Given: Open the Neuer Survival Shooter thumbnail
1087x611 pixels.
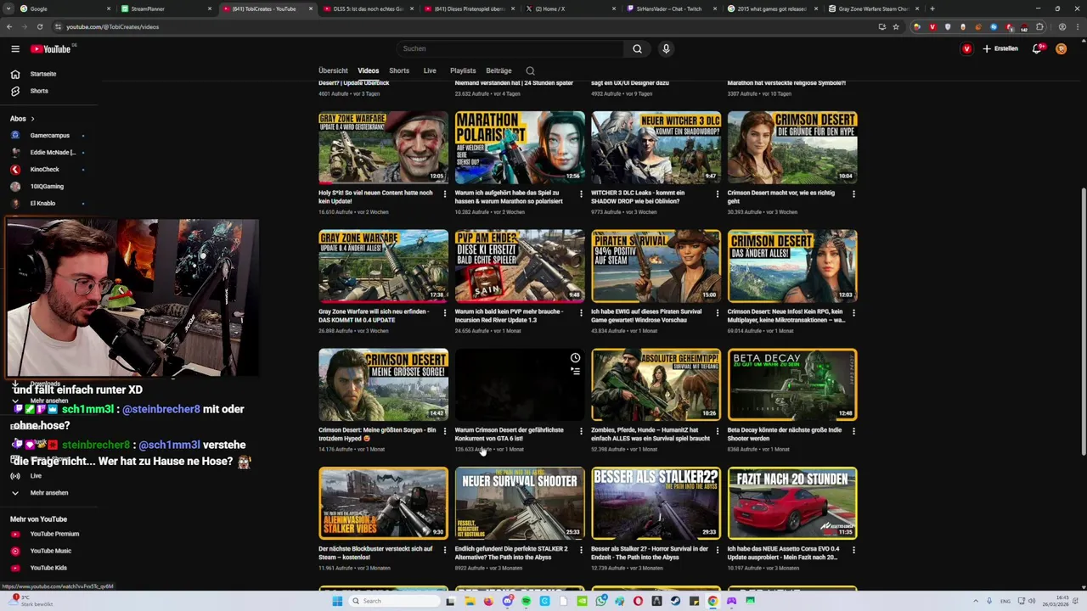Looking at the screenshot, I should coord(520,503).
